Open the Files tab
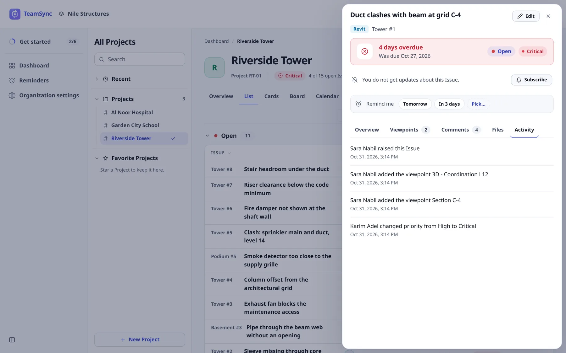 click(498, 130)
